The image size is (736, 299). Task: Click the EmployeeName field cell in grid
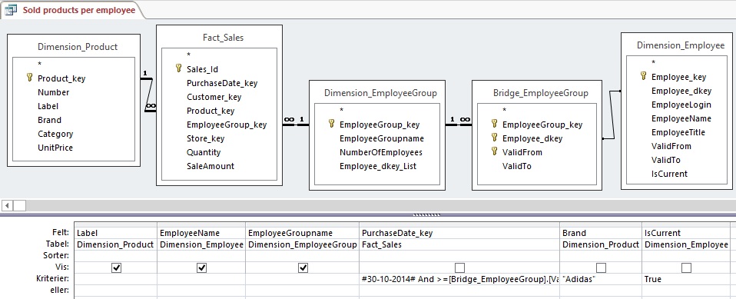[x=201, y=233]
